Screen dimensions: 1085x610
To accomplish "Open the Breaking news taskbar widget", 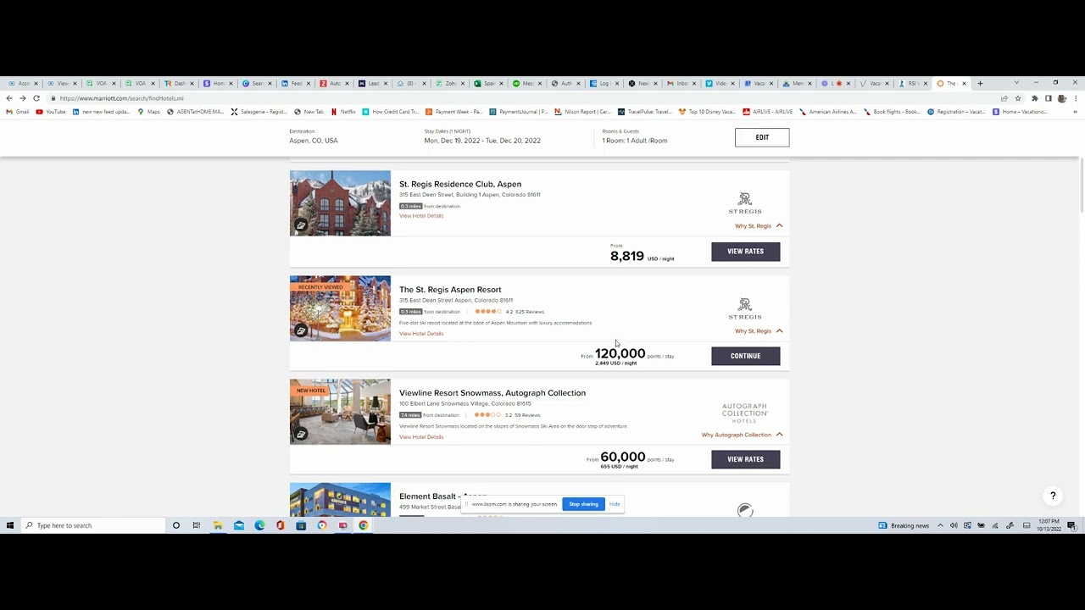I will coord(904,525).
